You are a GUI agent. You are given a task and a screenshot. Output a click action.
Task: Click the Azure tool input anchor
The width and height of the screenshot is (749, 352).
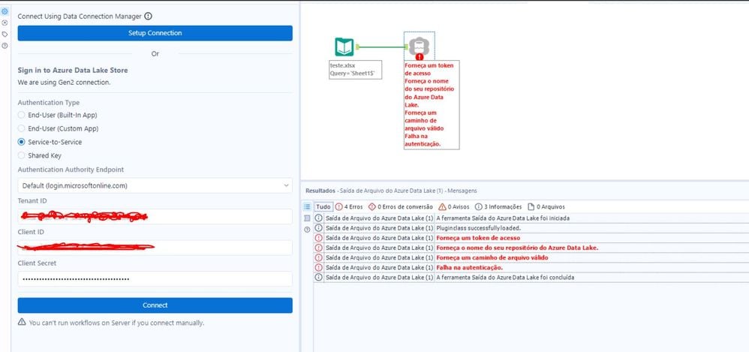tap(406, 47)
